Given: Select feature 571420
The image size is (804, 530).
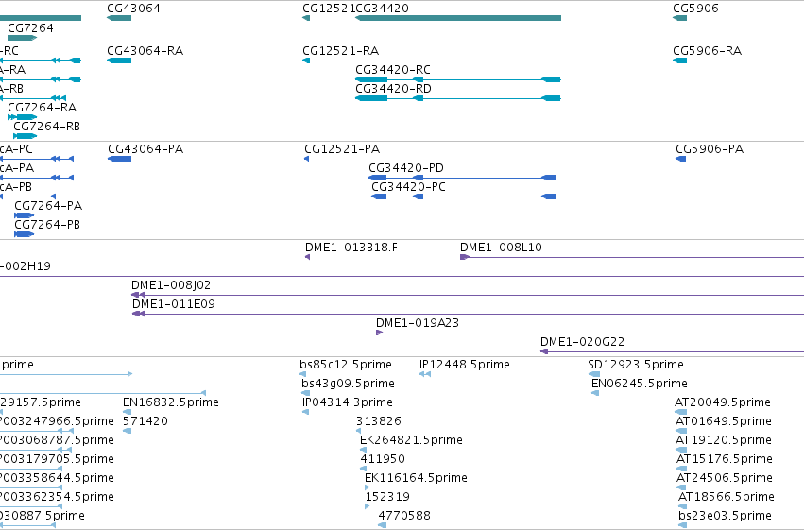Looking at the screenshot, I should (x=145, y=422).
